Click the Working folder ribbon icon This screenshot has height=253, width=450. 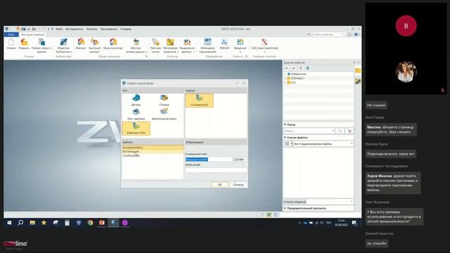tap(155, 42)
